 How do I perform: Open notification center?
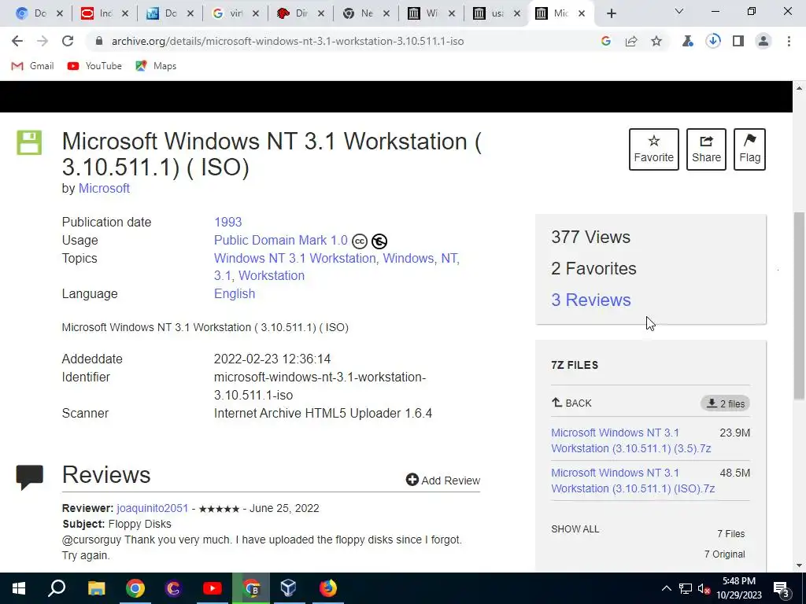click(x=782, y=588)
